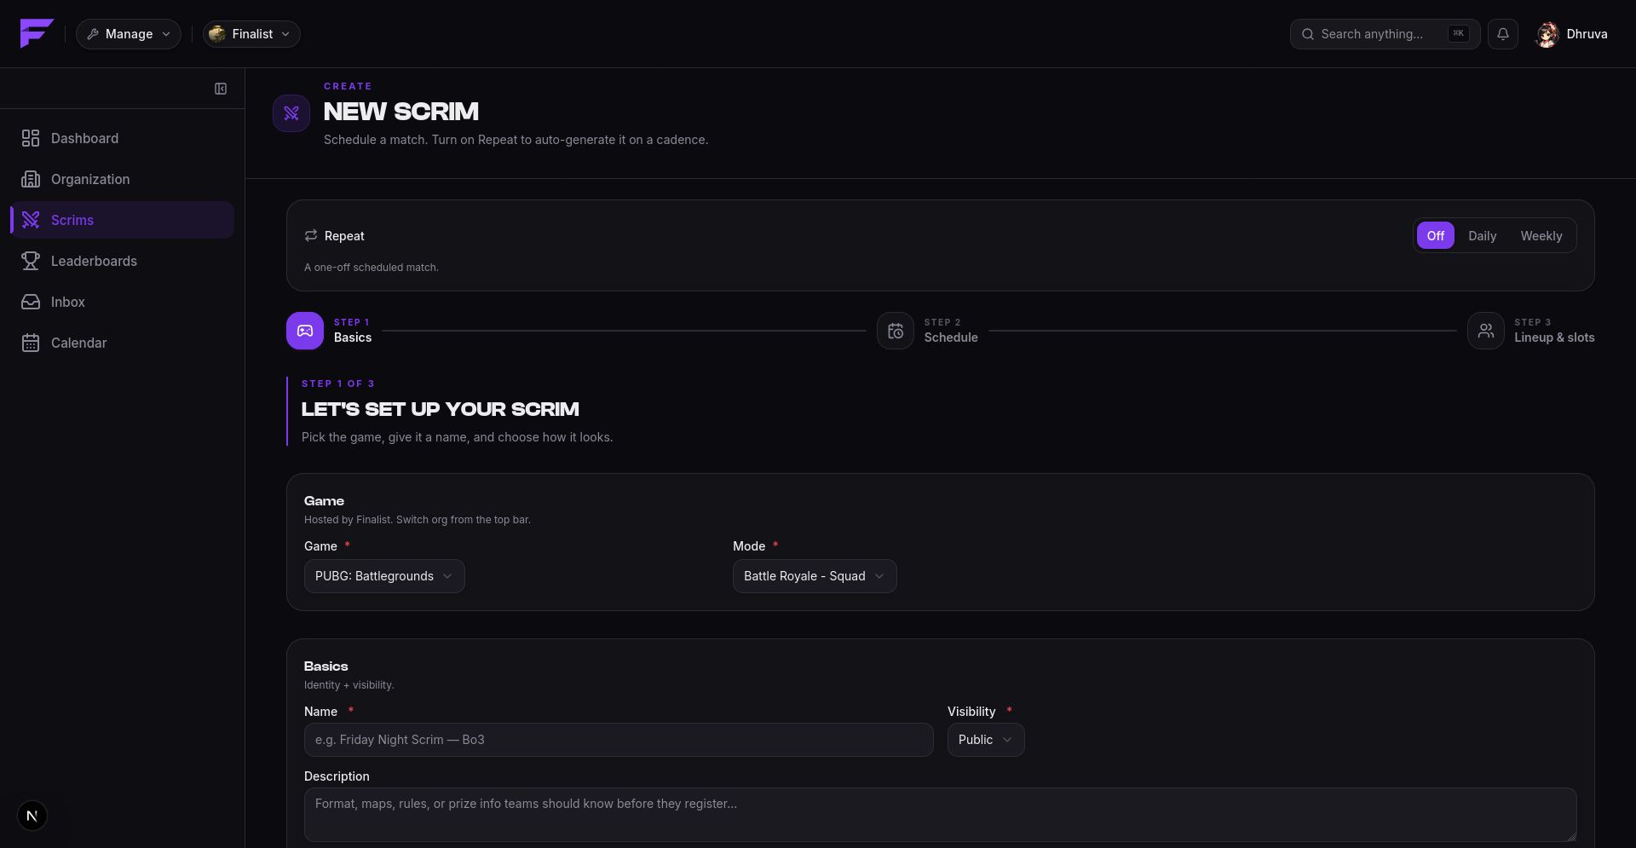Image resolution: width=1636 pixels, height=848 pixels.
Task: Set Repeat to Off
Action: [1436, 236]
